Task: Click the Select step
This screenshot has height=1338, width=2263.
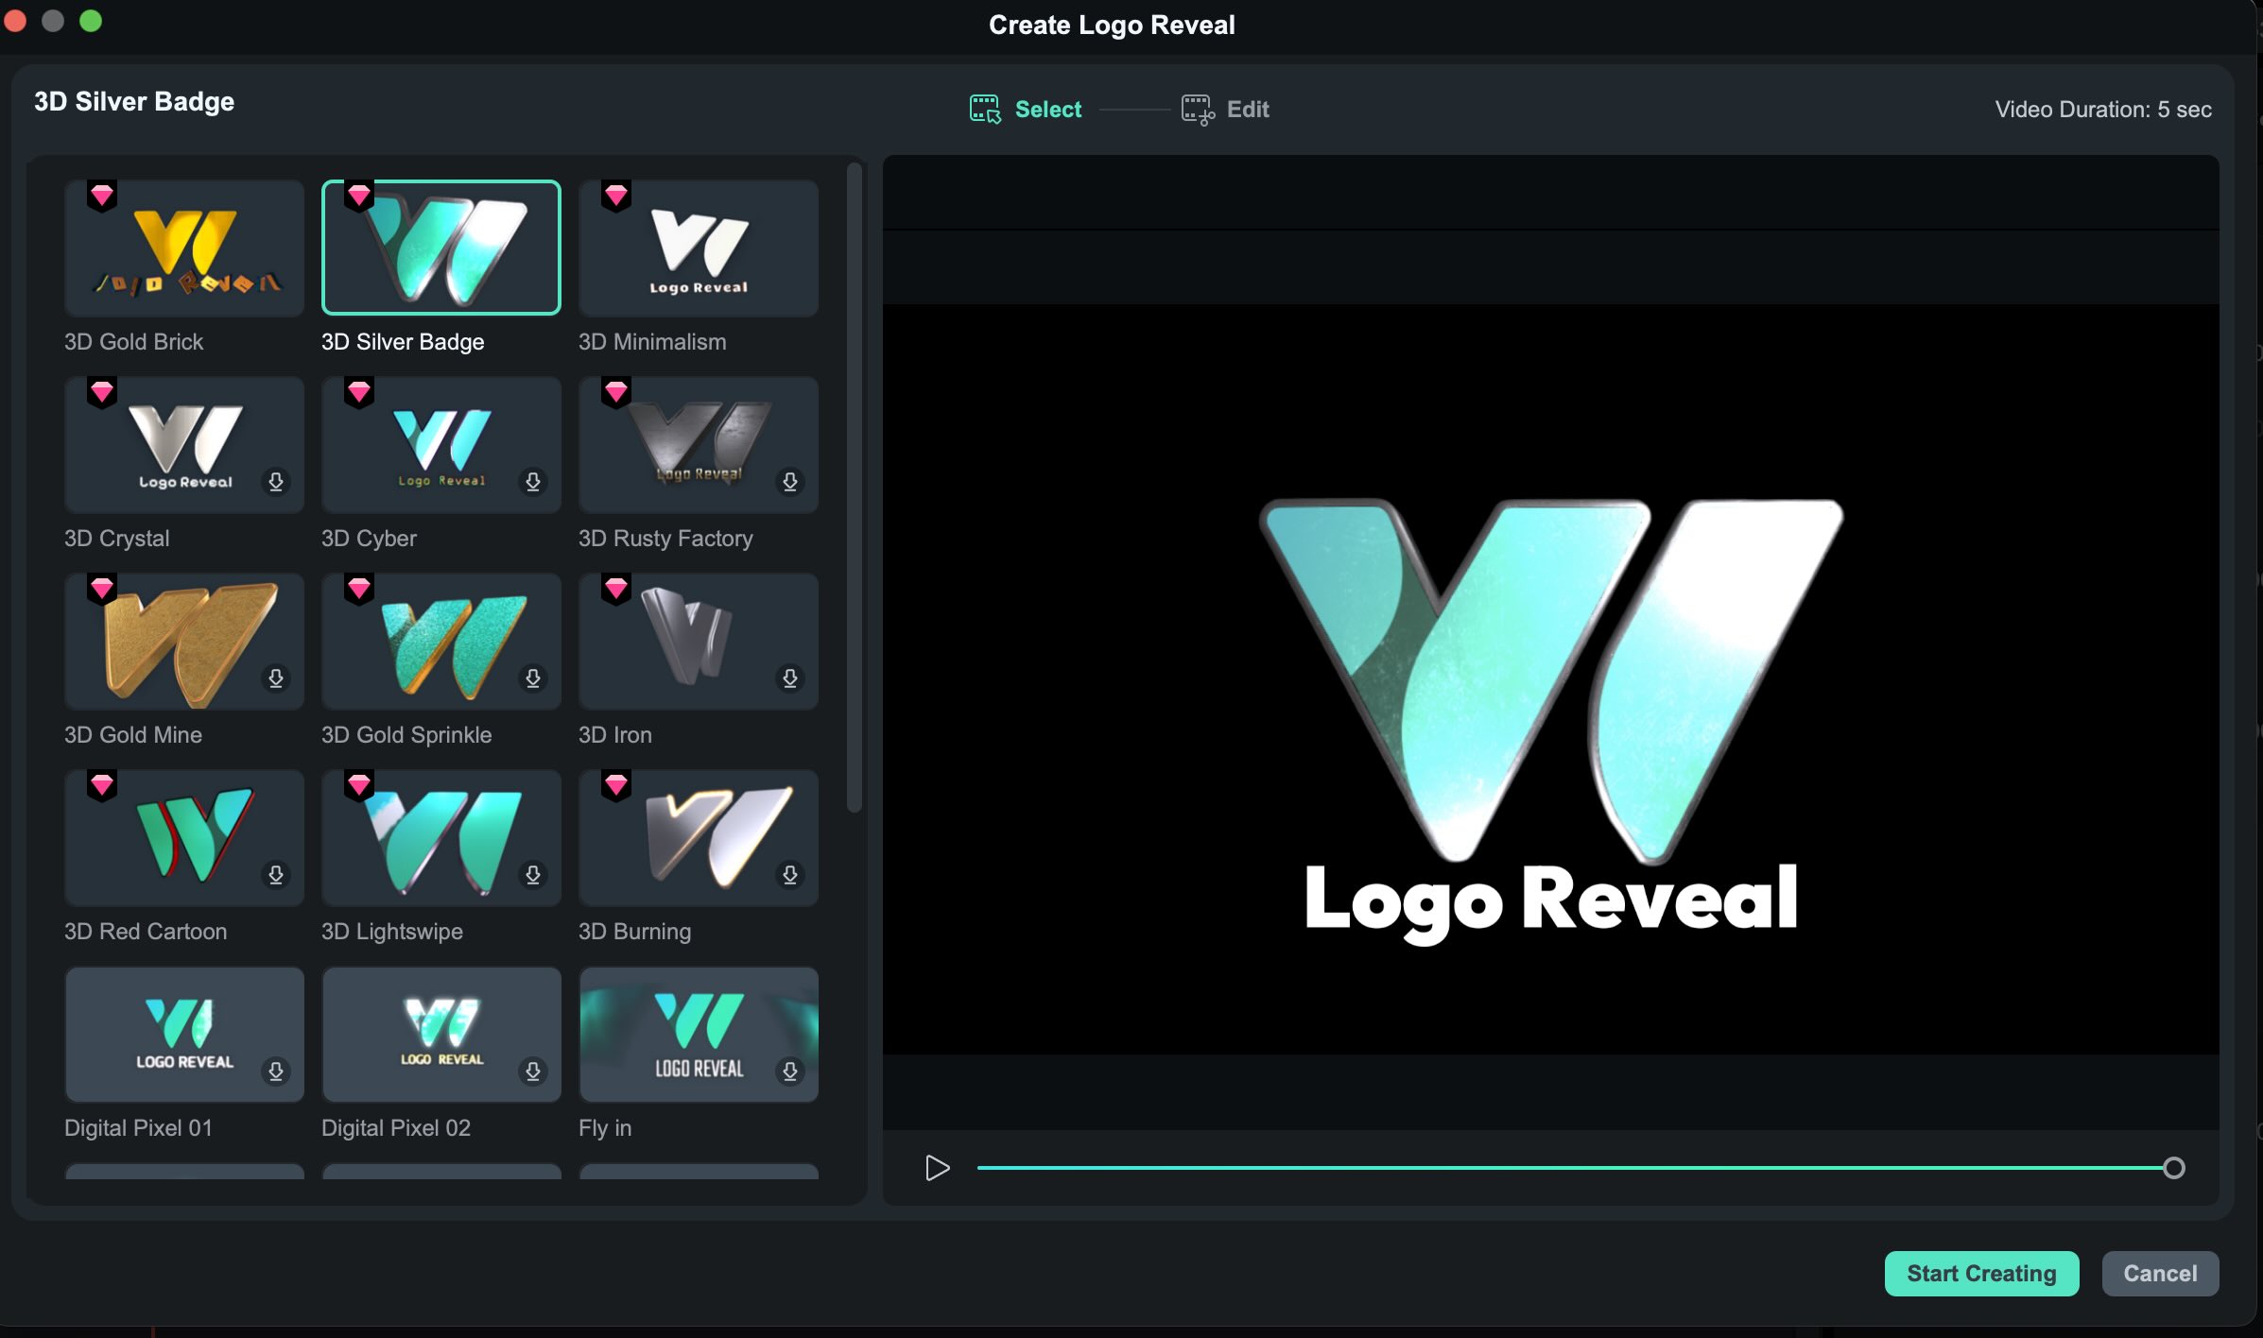Action: click(x=1024, y=109)
